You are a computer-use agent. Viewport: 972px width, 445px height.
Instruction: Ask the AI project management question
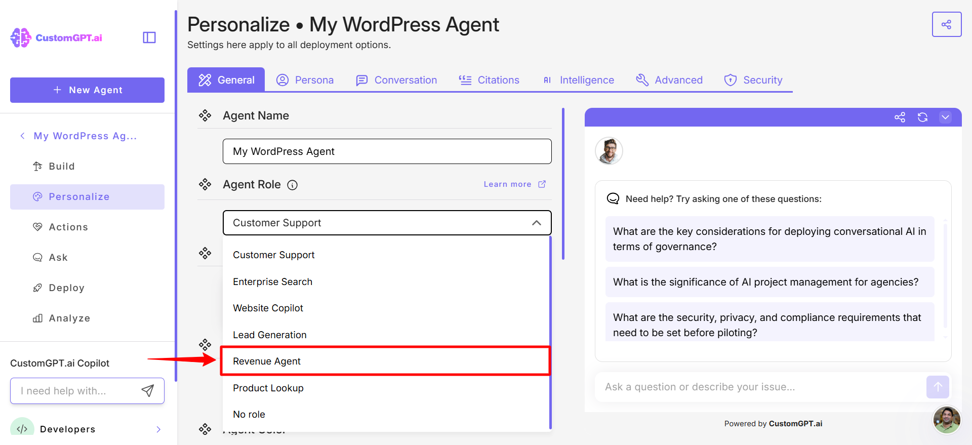click(x=769, y=282)
